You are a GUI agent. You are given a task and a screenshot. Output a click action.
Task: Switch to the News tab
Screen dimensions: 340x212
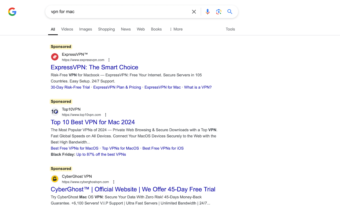coord(126,29)
